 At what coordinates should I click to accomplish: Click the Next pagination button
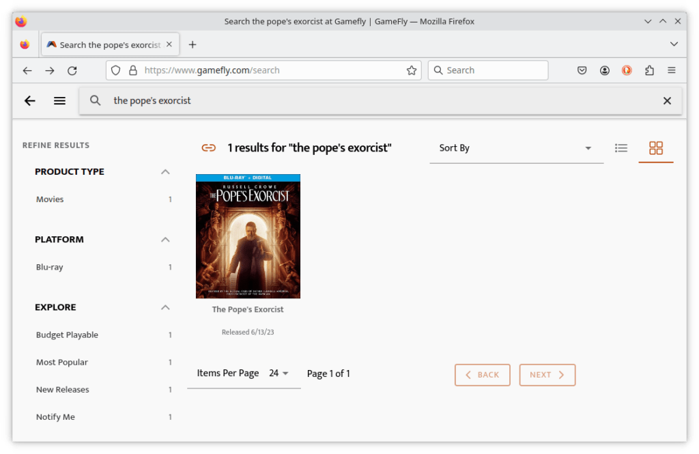[x=547, y=375]
